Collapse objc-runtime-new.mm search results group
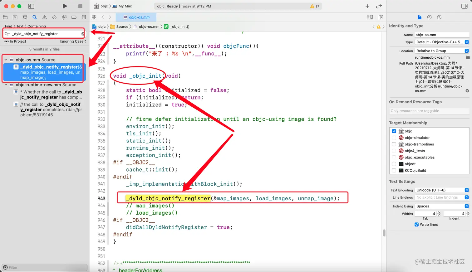Image resolution: width=472 pixels, height=272 pixels. pyautogui.click(x=6, y=85)
